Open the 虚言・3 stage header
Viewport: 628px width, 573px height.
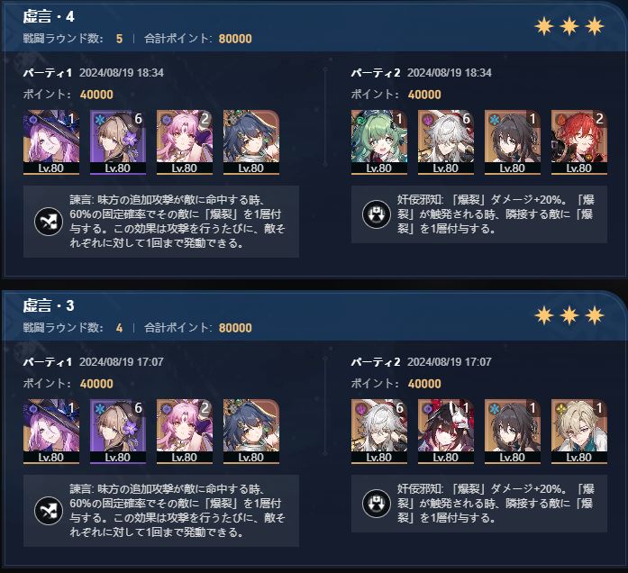[49, 305]
